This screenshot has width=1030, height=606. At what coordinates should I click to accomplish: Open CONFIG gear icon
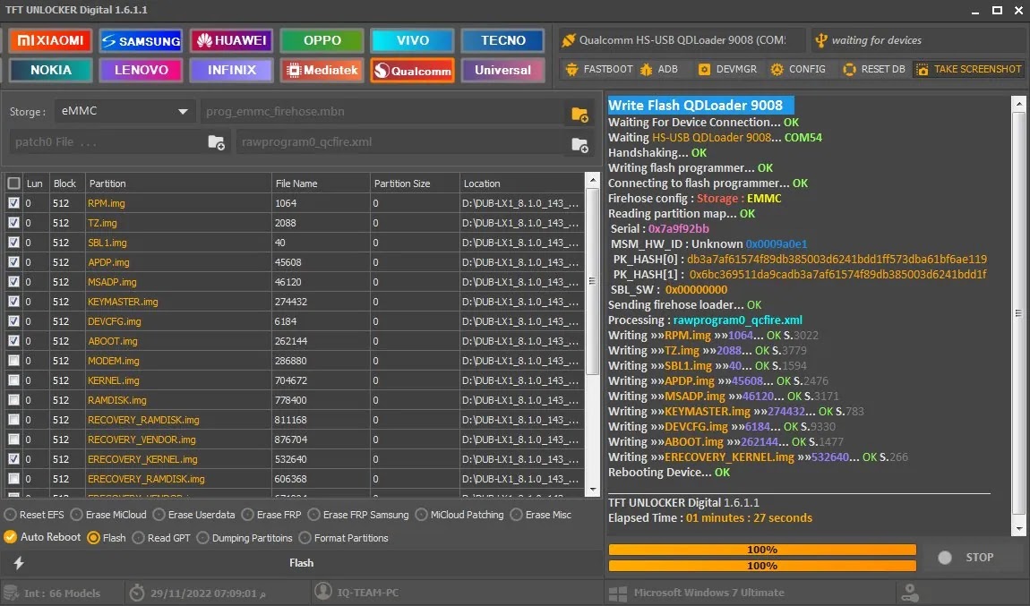(777, 69)
